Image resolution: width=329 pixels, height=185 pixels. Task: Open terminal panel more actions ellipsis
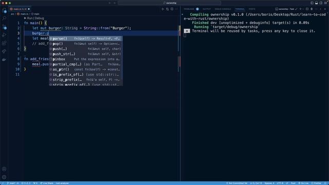click(x=316, y=9)
